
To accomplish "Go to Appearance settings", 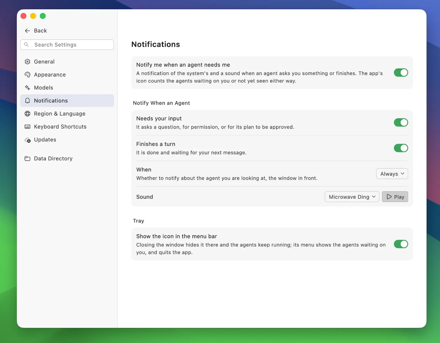I will (x=67, y=75).
